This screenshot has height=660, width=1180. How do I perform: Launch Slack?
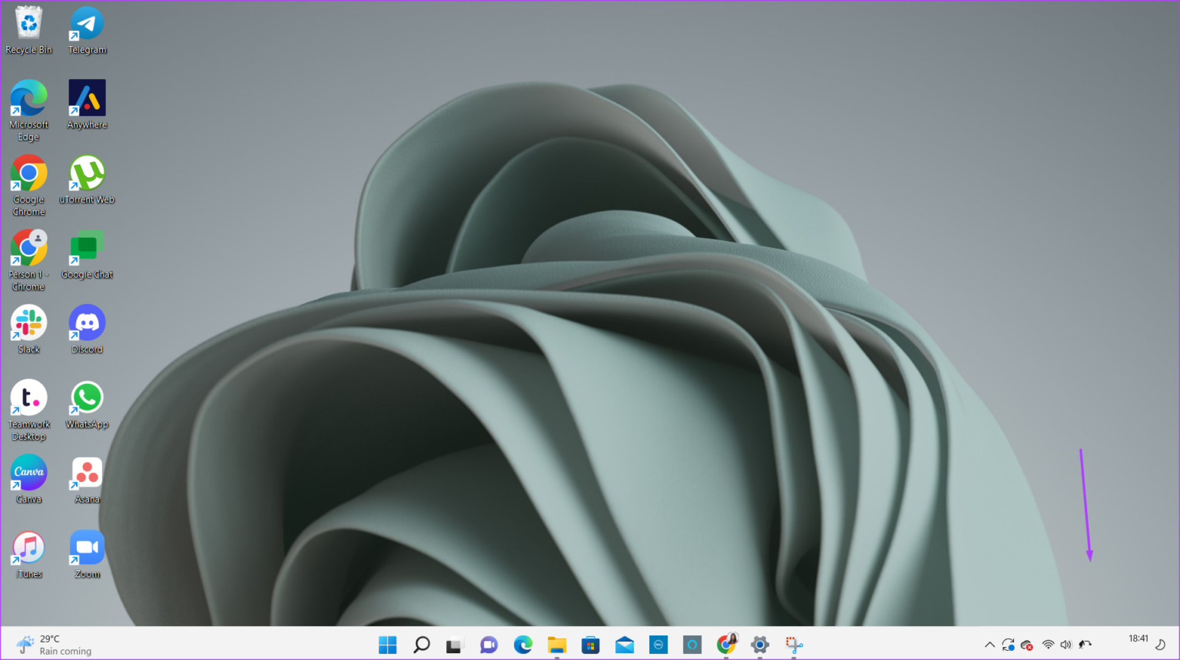click(28, 322)
